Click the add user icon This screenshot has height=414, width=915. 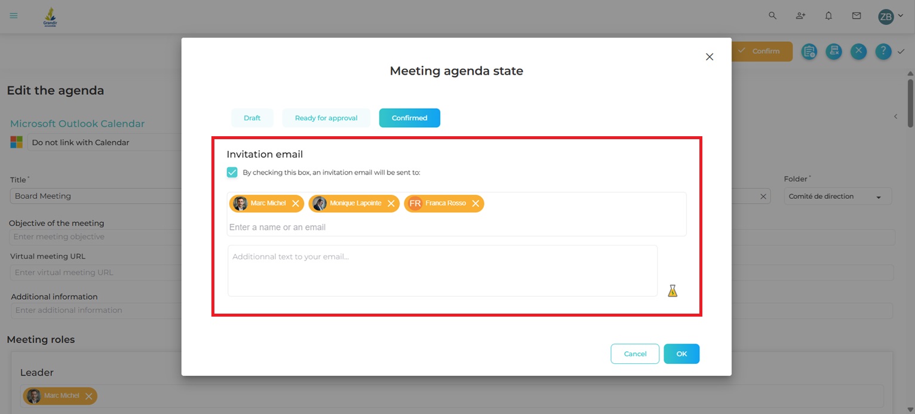(x=800, y=16)
